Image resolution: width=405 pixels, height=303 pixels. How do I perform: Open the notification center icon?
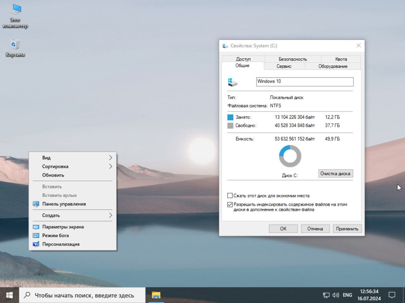(392, 295)
